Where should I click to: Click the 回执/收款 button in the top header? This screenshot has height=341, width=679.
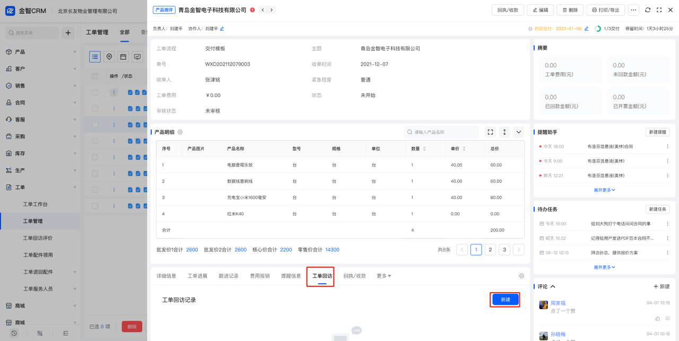[508, 10]
